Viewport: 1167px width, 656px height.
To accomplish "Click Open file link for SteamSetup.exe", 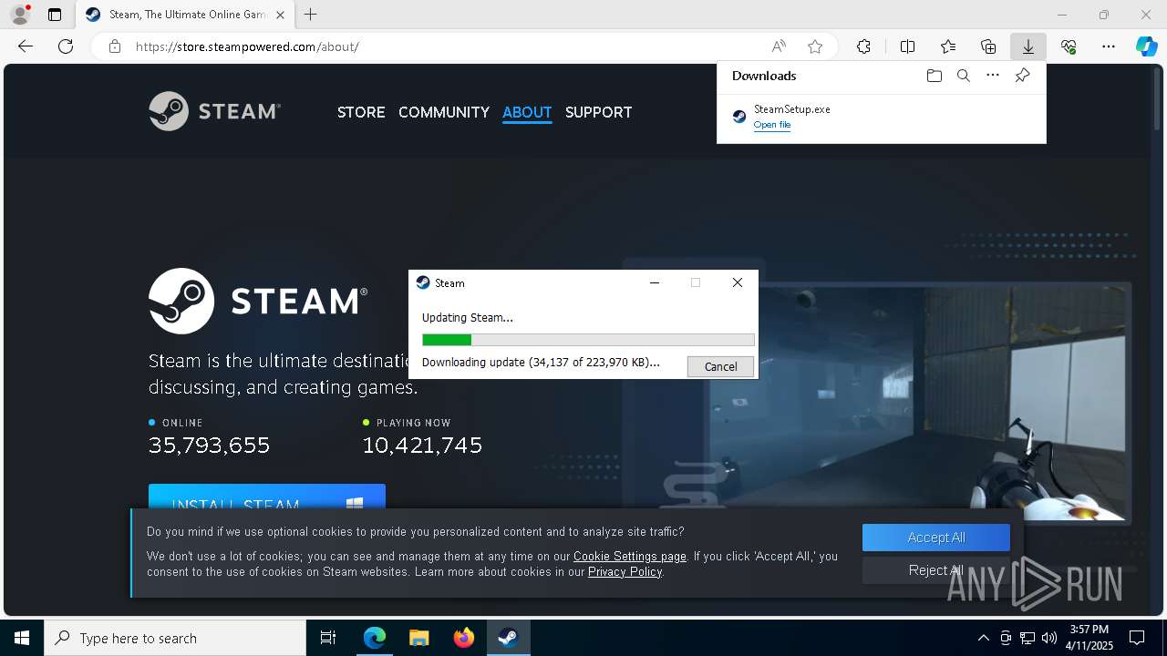I will pyautogui.click(x=772, y=125).
